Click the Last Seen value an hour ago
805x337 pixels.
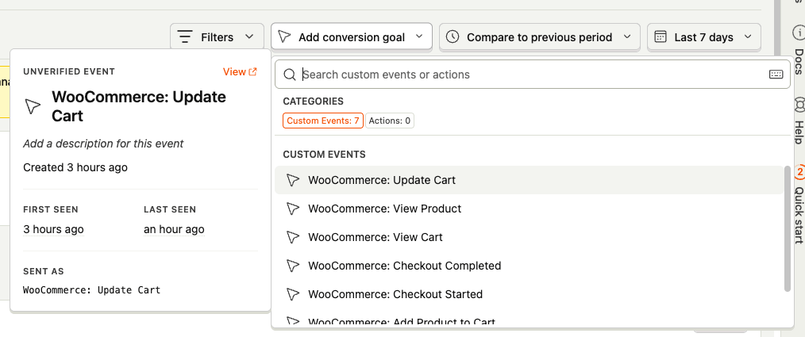coord(174,229)
